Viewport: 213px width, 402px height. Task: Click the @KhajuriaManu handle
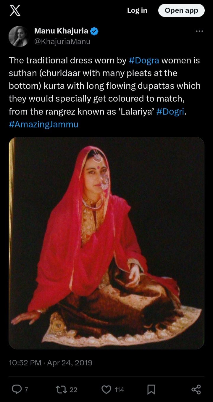(x=62, y=42)
